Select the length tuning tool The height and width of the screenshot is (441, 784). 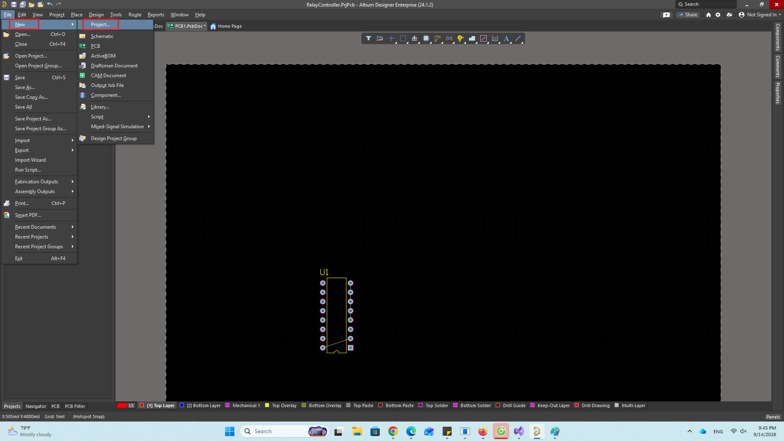pyautogui.click(x=449, y=38)
